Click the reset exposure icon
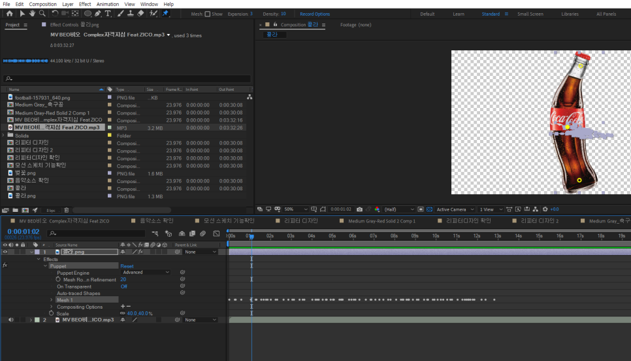The height and width of the screenshot is (361, 631). click(x=545, y=209)
